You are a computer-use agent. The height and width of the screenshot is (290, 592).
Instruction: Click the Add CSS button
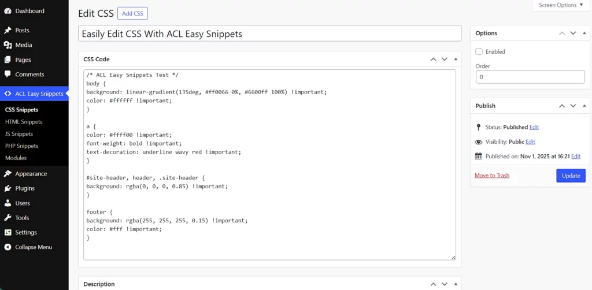pyautogui.click(x=132, y=13)
